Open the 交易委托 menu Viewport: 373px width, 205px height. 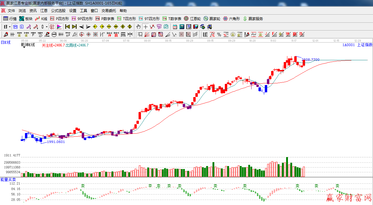[109, 11]
